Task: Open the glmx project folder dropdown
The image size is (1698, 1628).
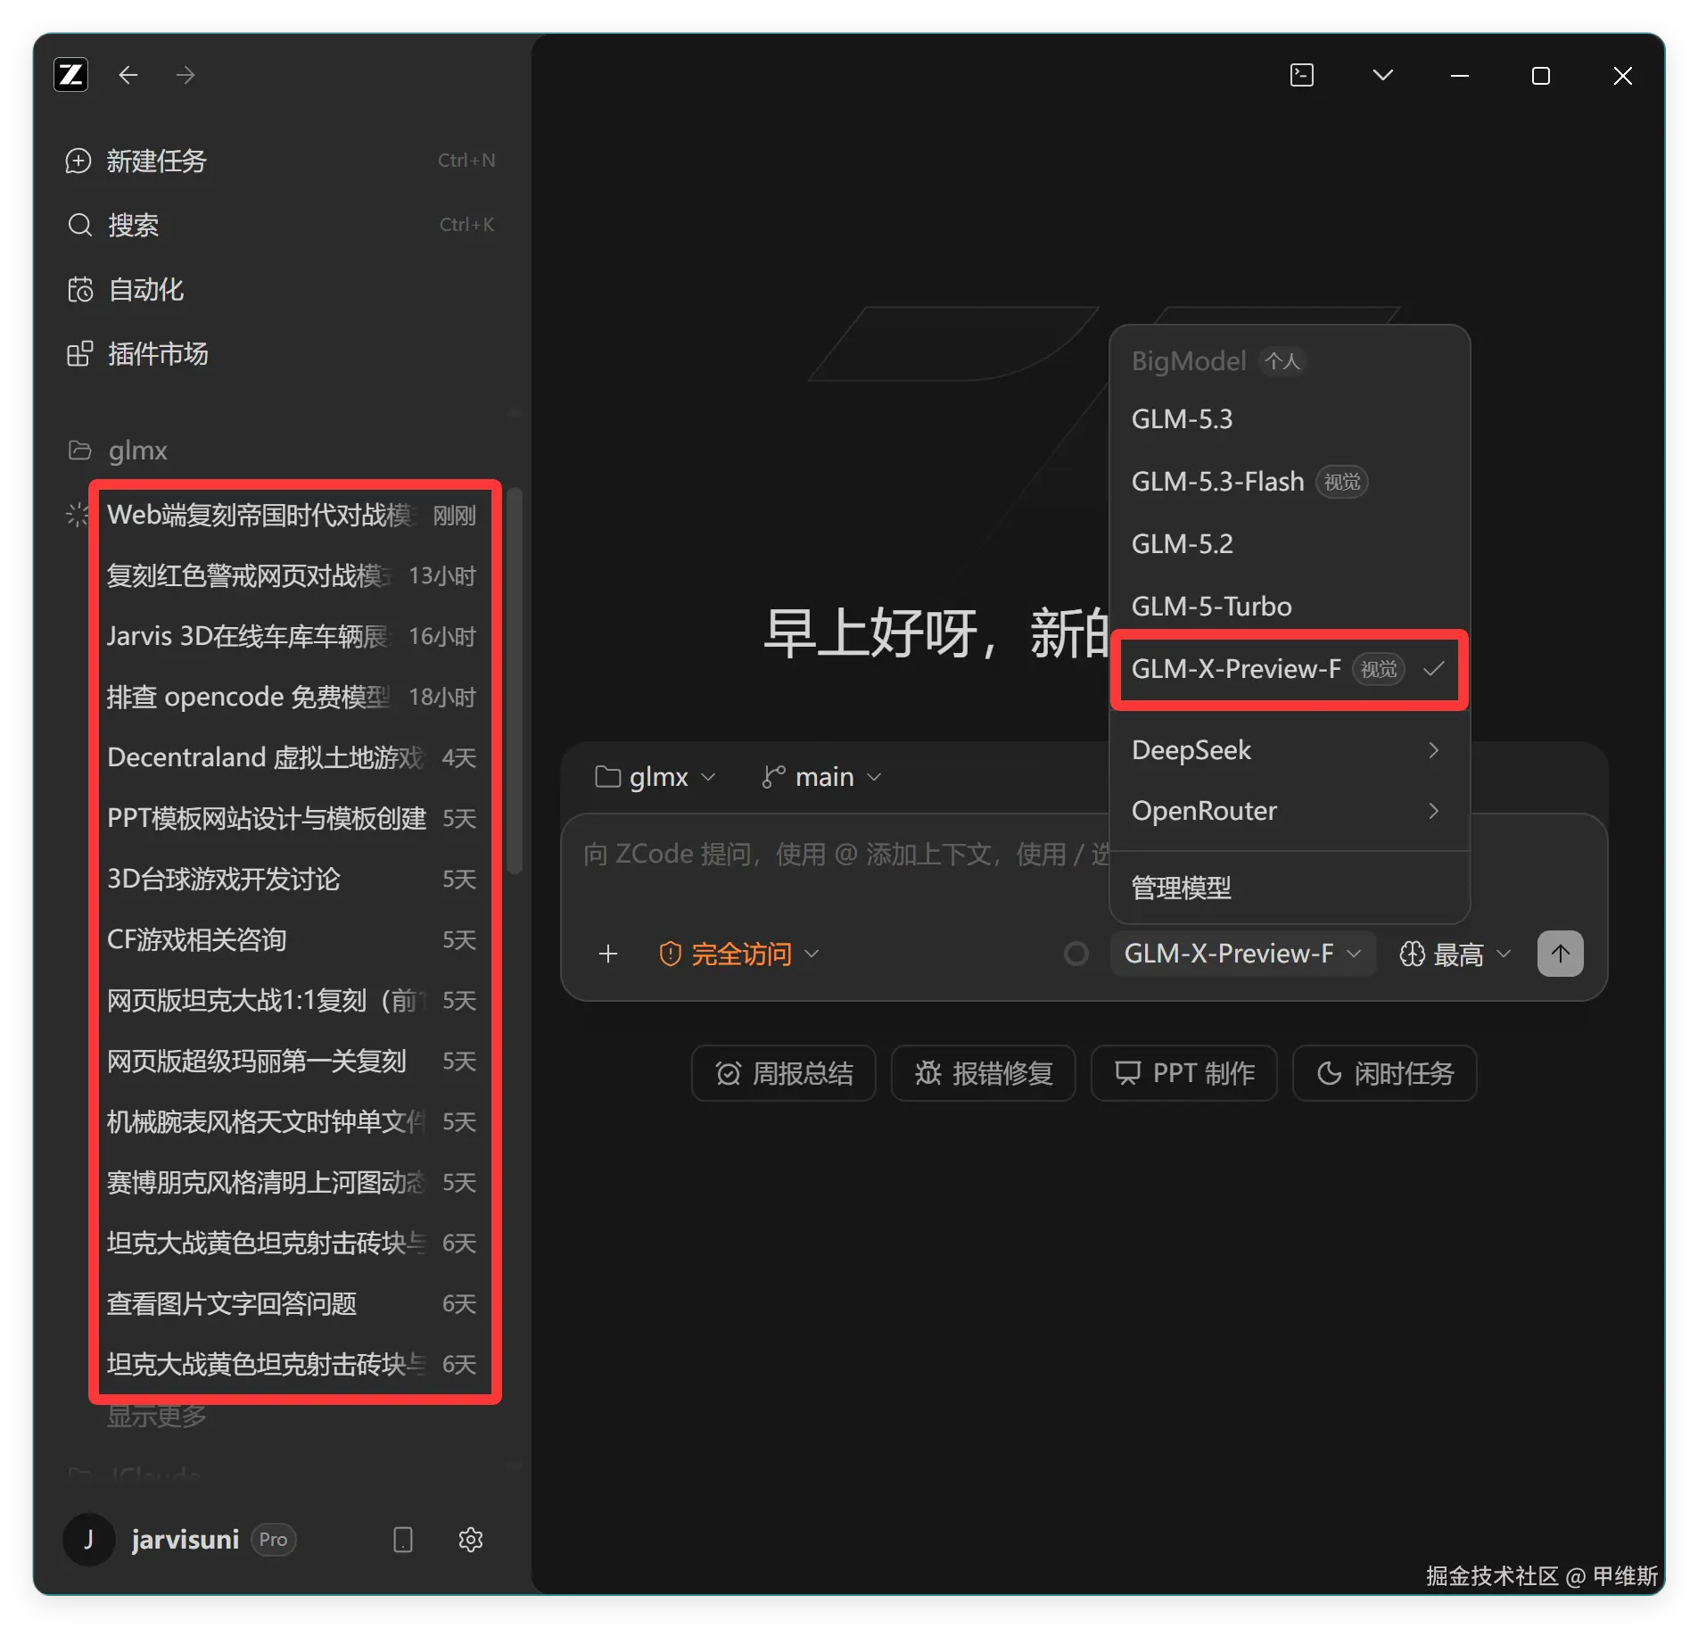Action: click(656, 777)
